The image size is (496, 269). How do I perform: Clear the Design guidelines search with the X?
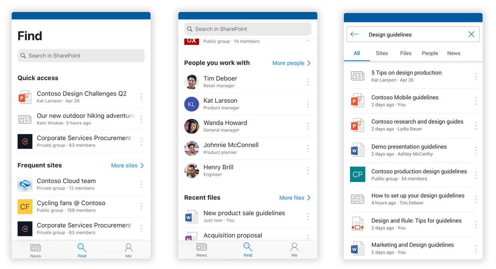click(471, 34)
